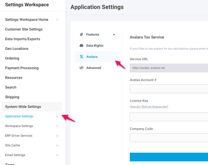This screenshot has height=165, width=208.
Task: Open Customer Site Settings
Action: click(24, 29)
